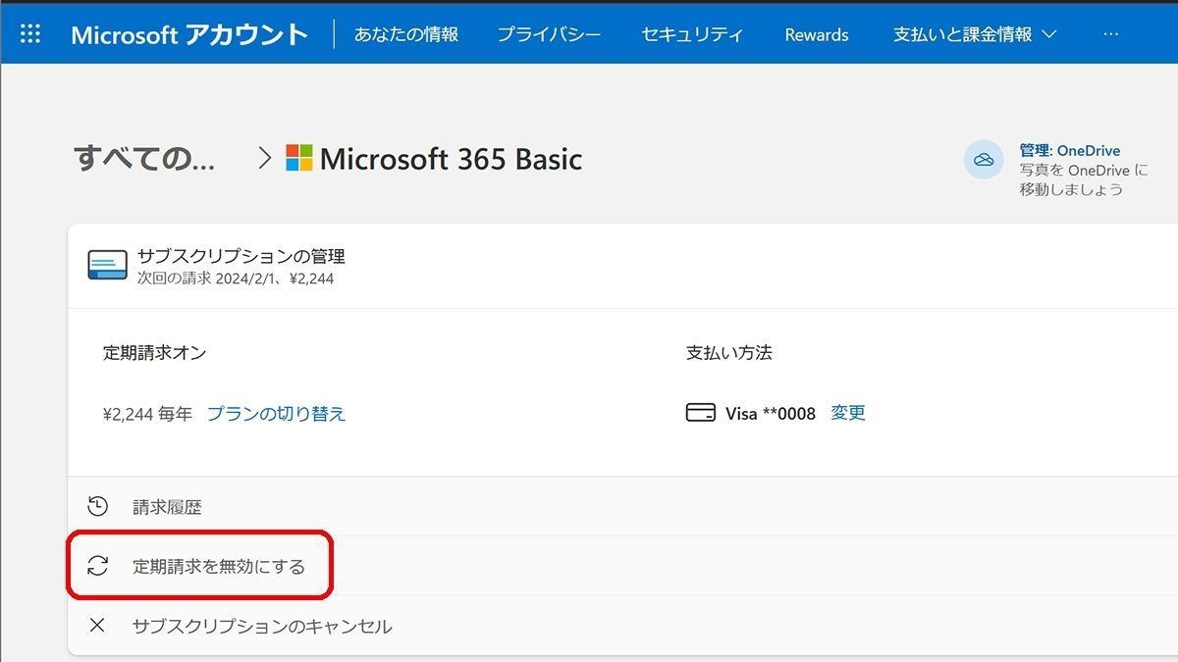Screen dimensions: 1178x662
Task: Open the Rewards tab
Action: [817, 34]
